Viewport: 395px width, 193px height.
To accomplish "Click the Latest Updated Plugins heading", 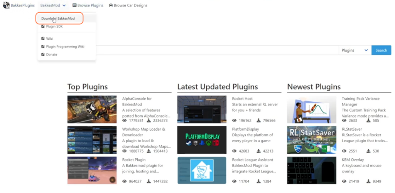I will [x=218, y=87].
